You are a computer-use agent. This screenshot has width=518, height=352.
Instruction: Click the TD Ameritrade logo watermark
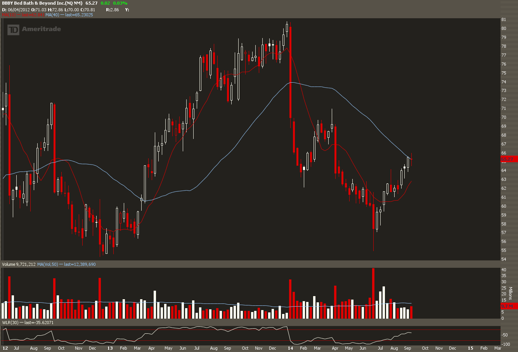point(35,29)
